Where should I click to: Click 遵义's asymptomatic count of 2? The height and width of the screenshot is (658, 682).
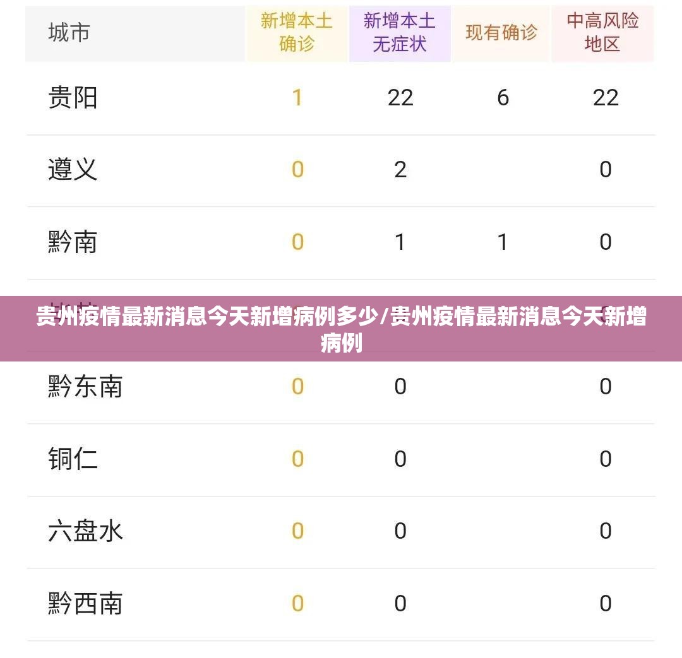pos(400,170)
